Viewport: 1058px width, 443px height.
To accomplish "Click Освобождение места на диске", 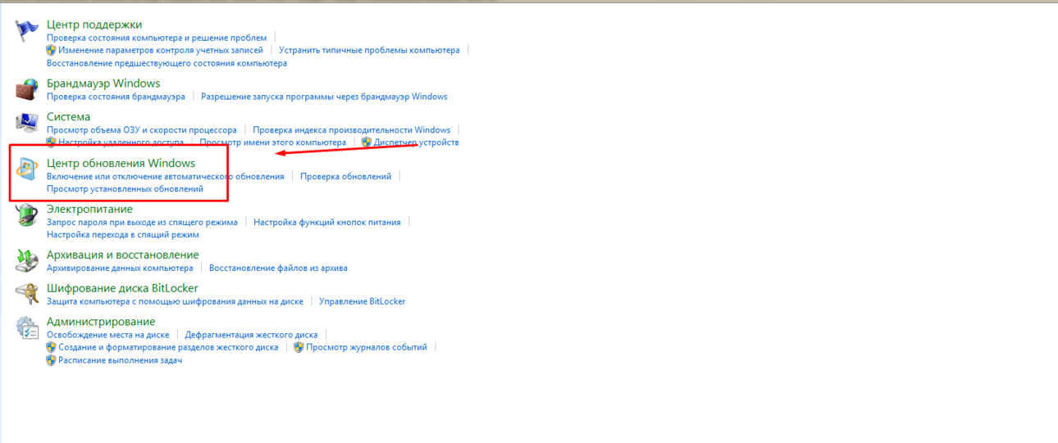I will (x=108, y=335).
